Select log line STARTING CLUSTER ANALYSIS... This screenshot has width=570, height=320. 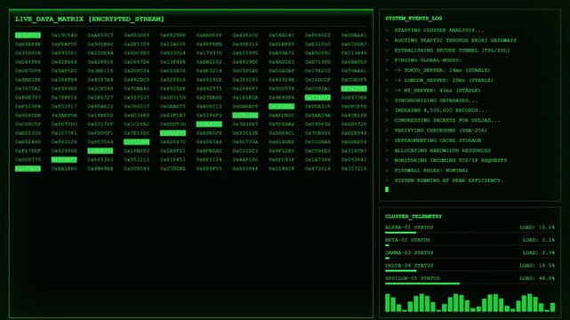(x=439, y=30)
